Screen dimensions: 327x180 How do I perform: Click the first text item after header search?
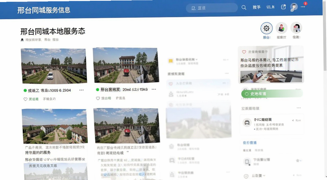pyautogui.click(x=257, y=7)
